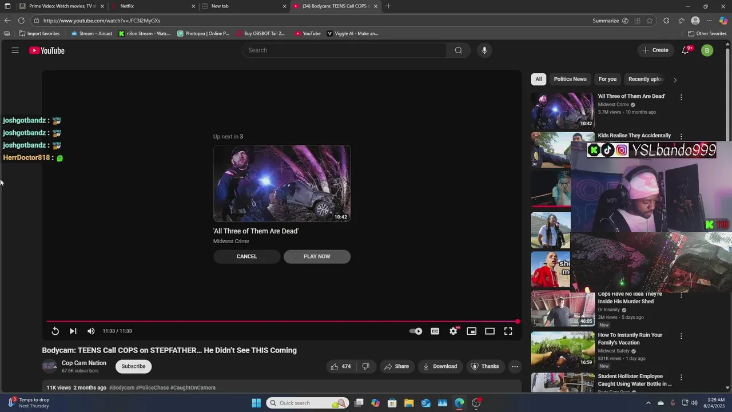Toggle the autoplay switch
Viewport: 732px width, 412px height.
point(416,331)
